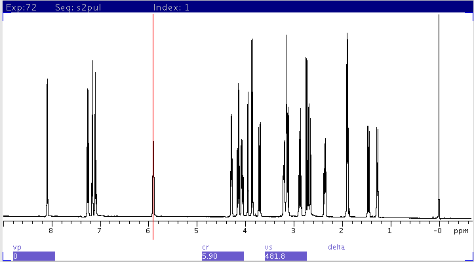Click the ppm unit label on axis

461,232
